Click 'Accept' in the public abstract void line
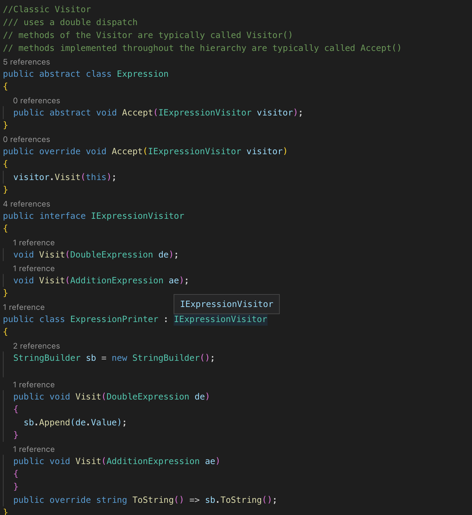This screenshot has width=472, height=515. tap(138, 113)
